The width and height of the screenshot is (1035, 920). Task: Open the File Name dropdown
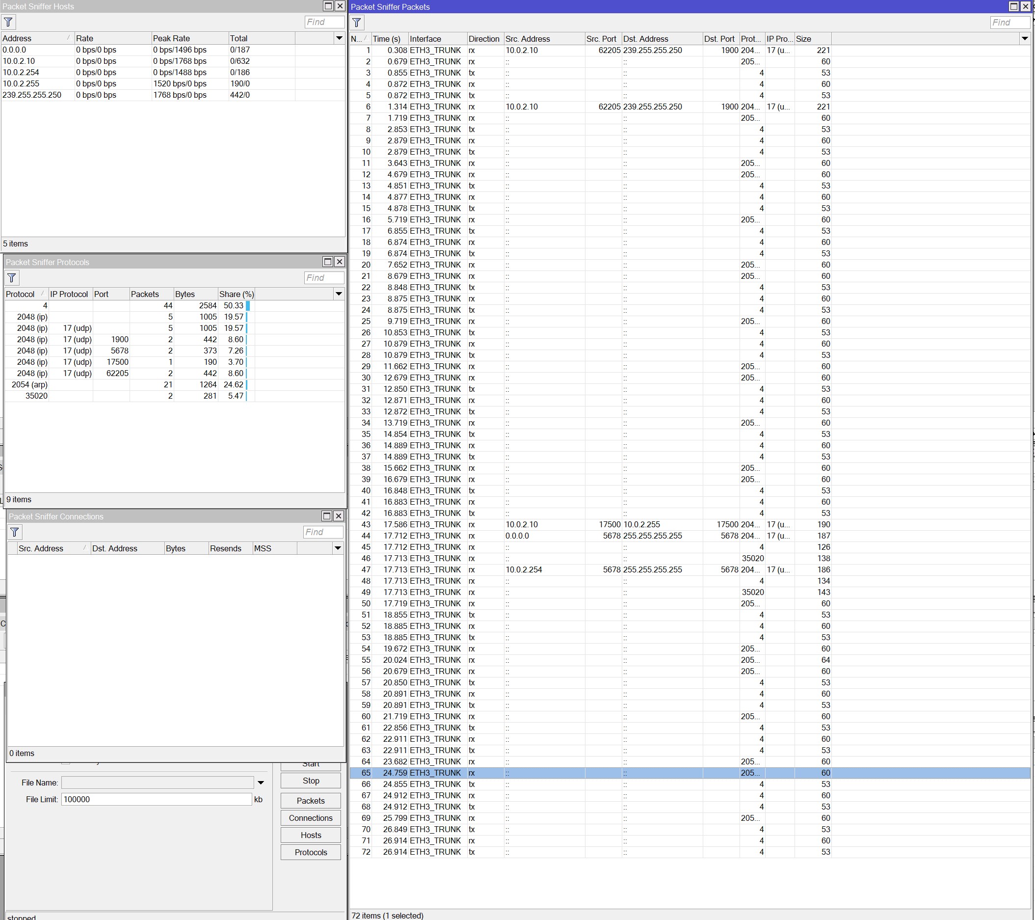261,782
